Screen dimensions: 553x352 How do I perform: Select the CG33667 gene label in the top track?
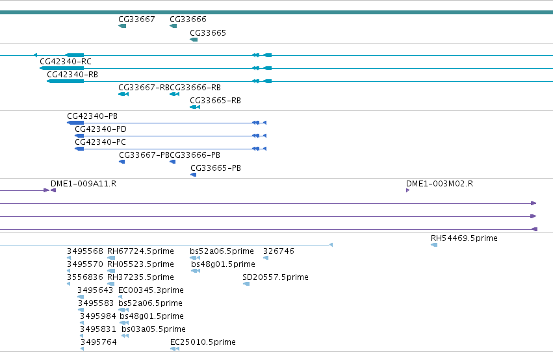pyautogui.click(x=136, y=19)
